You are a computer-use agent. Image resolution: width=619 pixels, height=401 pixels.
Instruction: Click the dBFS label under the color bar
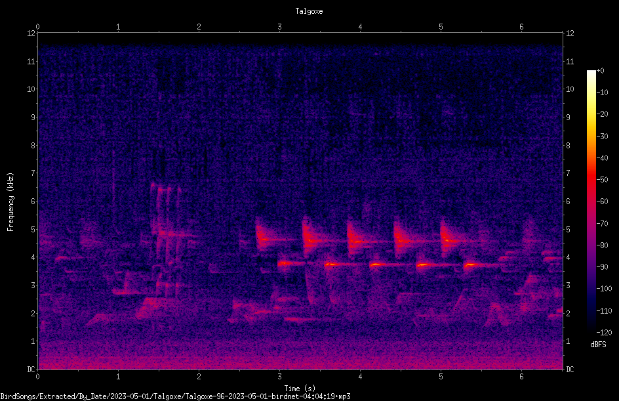[599, 345]
